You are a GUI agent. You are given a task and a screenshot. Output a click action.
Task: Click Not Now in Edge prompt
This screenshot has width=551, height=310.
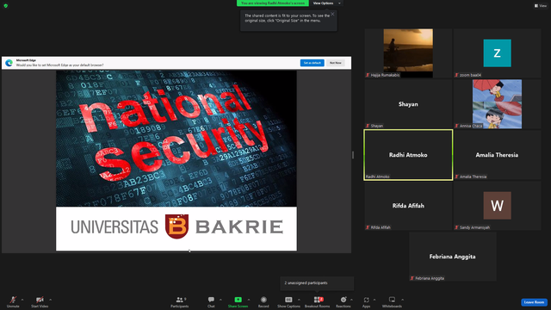335,63
